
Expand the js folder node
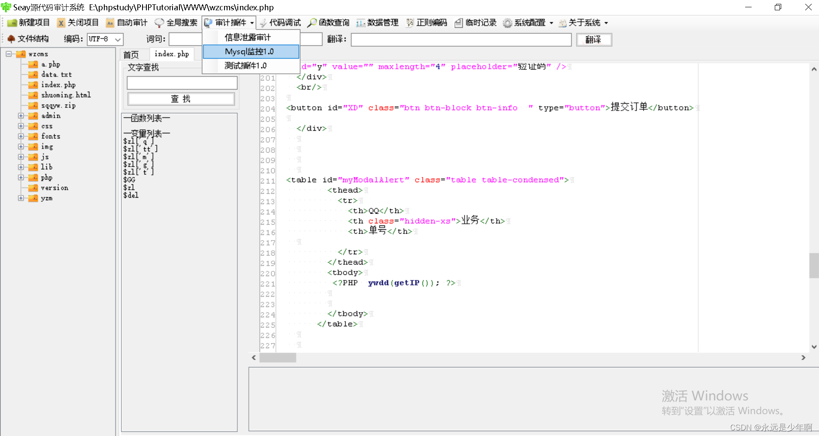point(21,157)
